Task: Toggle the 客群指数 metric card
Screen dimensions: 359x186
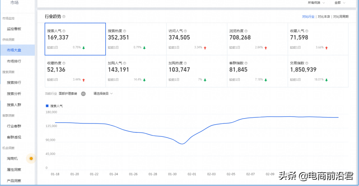Action: point(257,71)
